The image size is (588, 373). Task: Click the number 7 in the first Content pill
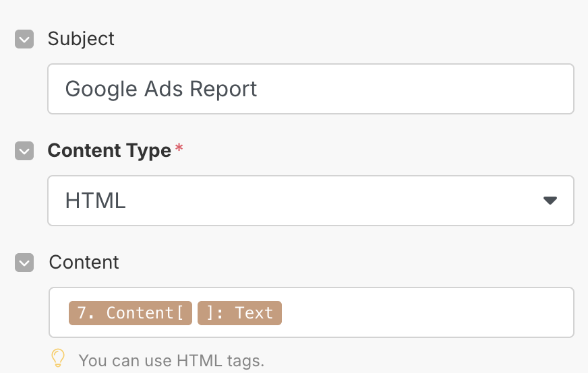[82, 312]
